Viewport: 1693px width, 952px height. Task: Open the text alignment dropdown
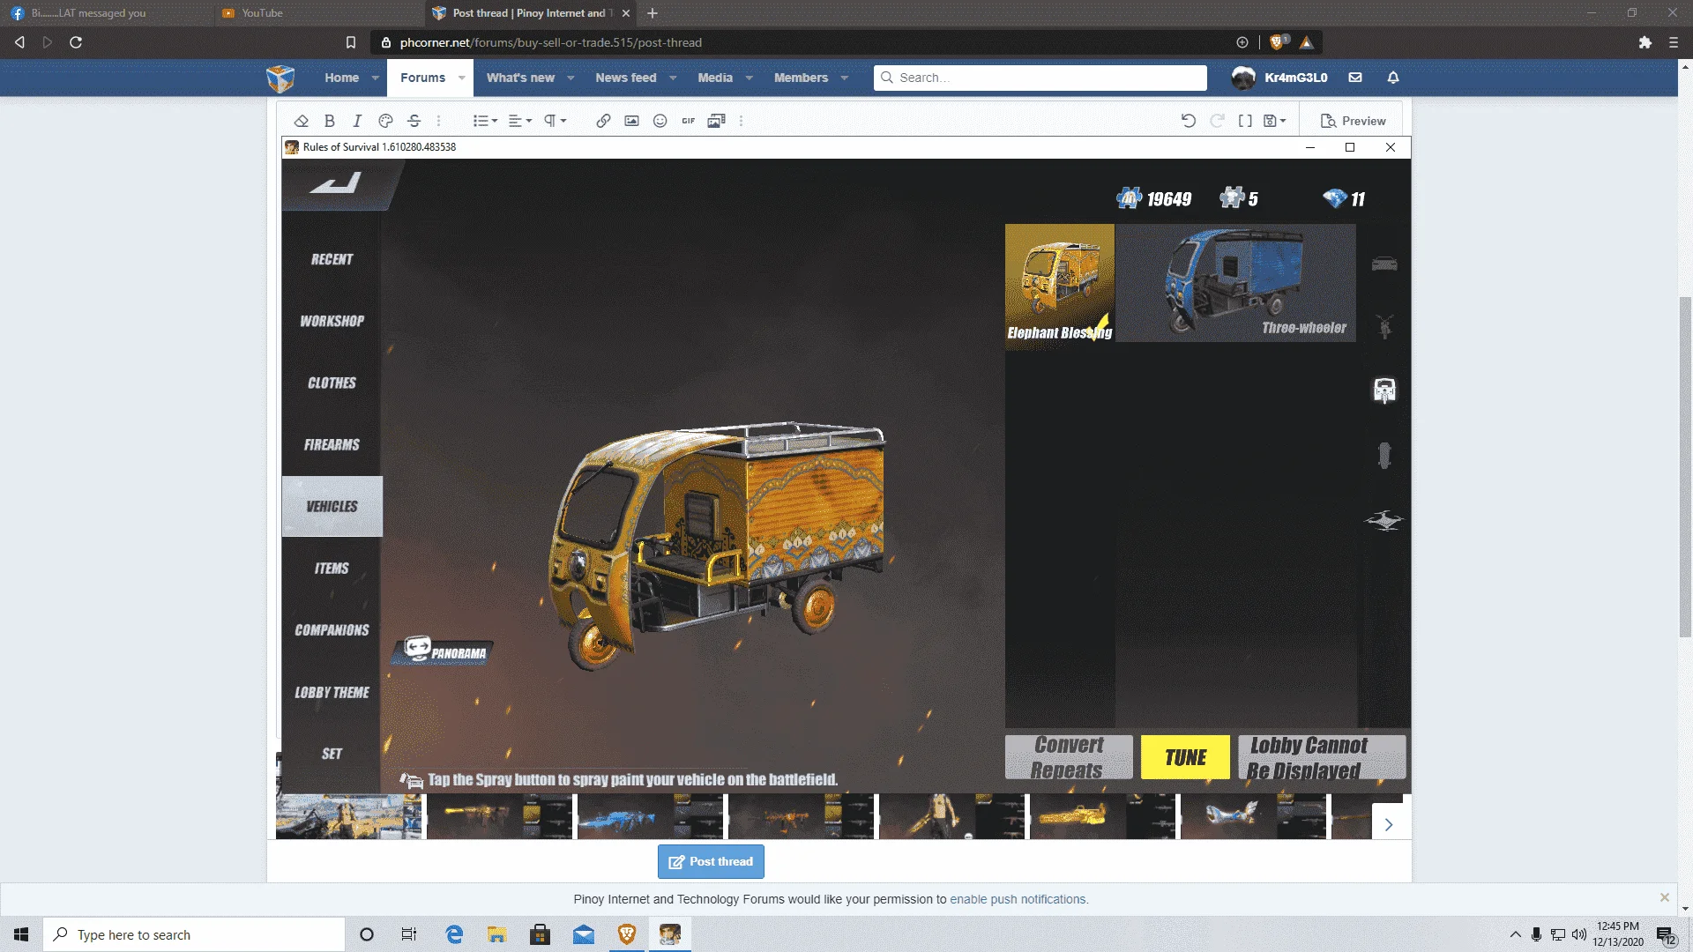(x=520, y=121)
